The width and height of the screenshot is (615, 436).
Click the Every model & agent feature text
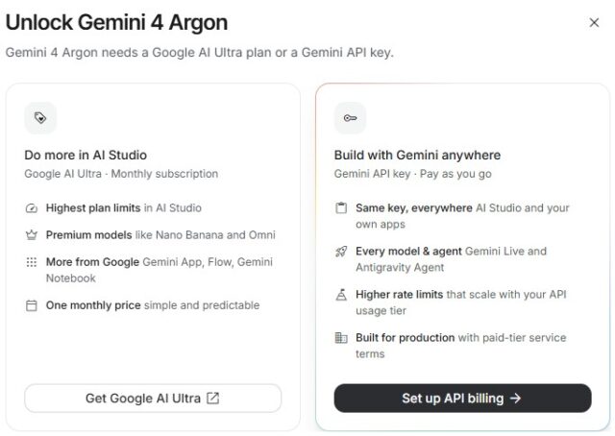coord(451,259)
